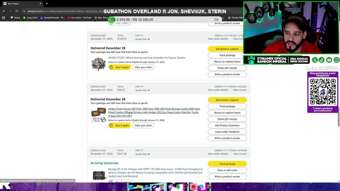
Task: View order details for order 111-0294331-2332262
Action: pos(218,90)
